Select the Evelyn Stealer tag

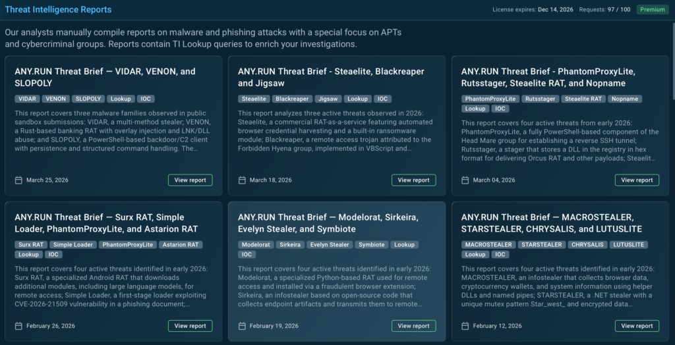tap(329, 244)
